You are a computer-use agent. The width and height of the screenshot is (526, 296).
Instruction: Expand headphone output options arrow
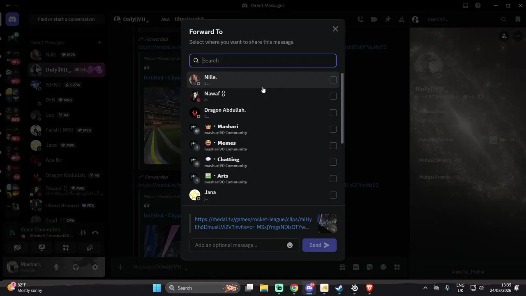[84, 267]
